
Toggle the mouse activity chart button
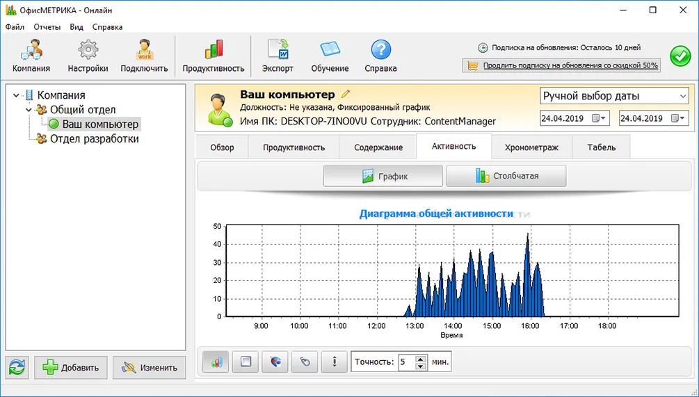[x=305, y=362]
